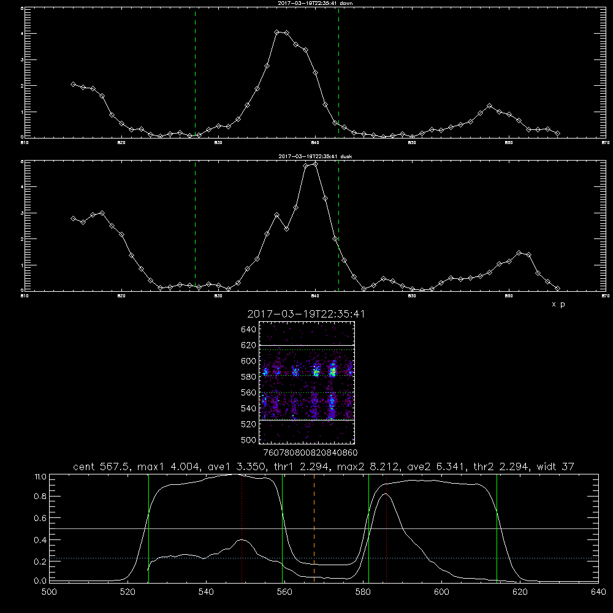Click the first diamond data point of the dawn curve
The image size is (613, 613).
73,84
